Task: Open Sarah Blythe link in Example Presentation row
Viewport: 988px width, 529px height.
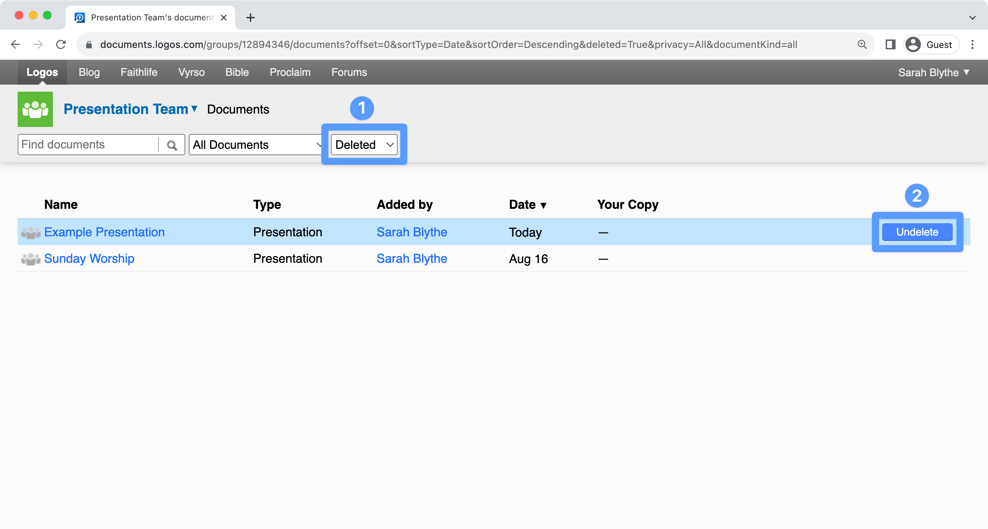Action: pos(412,232)
